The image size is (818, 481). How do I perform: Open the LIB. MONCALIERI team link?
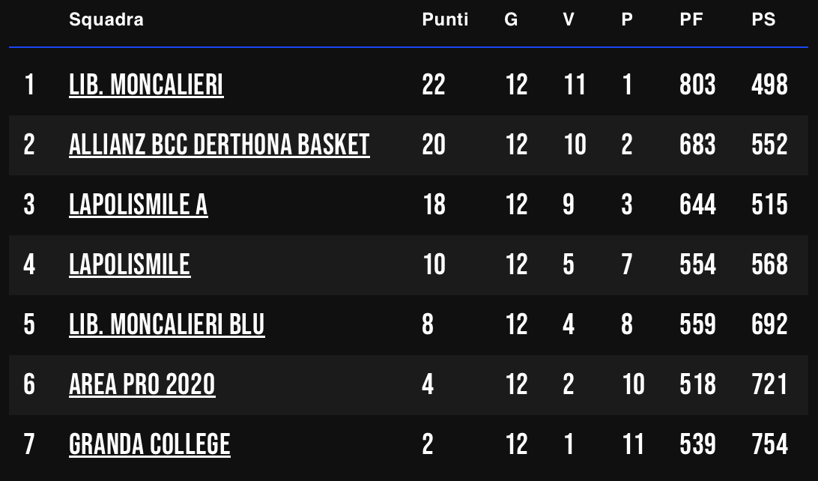146,85
